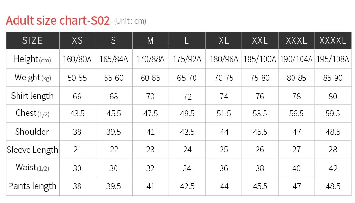Click the XXL column header
The height and width of the screenshot is (203, 355).
coord(260,40)
